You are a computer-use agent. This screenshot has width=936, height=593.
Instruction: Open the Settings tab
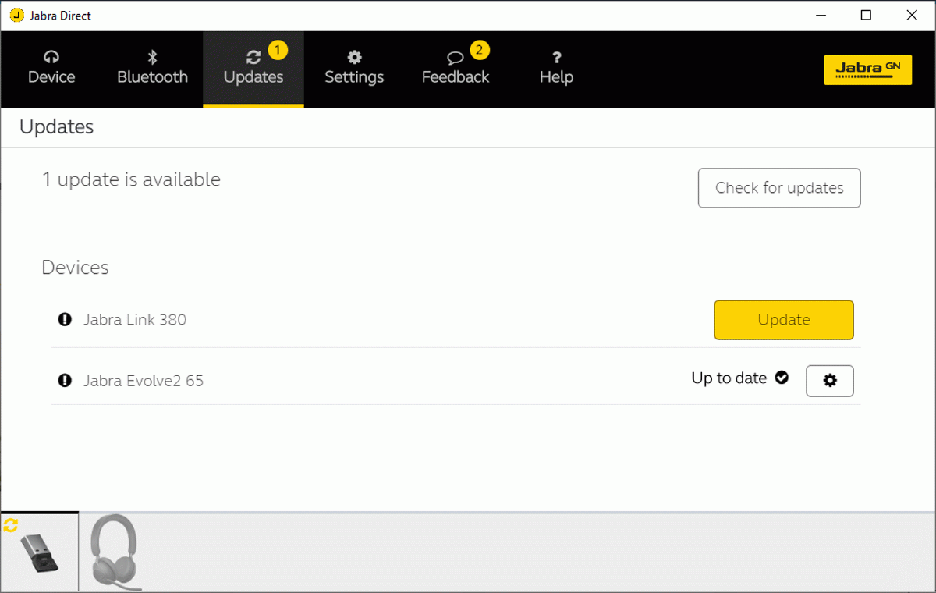coord(354,69)
